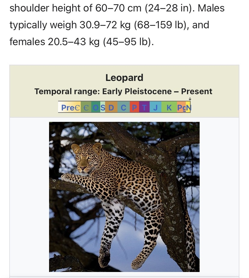Open the leopard in tree photo
The width and height of the screenshot is (249, 278).
tap(124, 197)
